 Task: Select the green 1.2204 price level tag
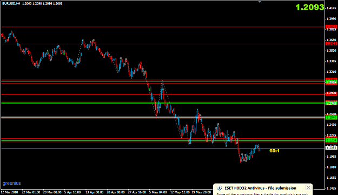coord(332,140)
